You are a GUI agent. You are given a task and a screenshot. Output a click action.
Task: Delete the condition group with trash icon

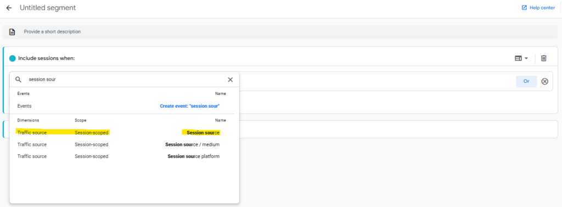click(x=544, y=58)
